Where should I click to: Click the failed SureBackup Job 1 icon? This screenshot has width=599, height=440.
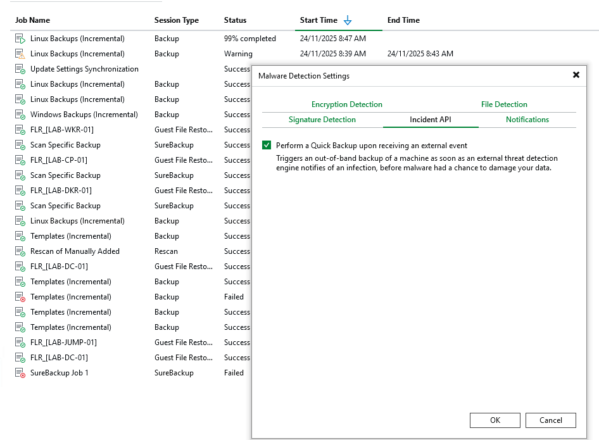pyautogui.click(x=20, y=373)
